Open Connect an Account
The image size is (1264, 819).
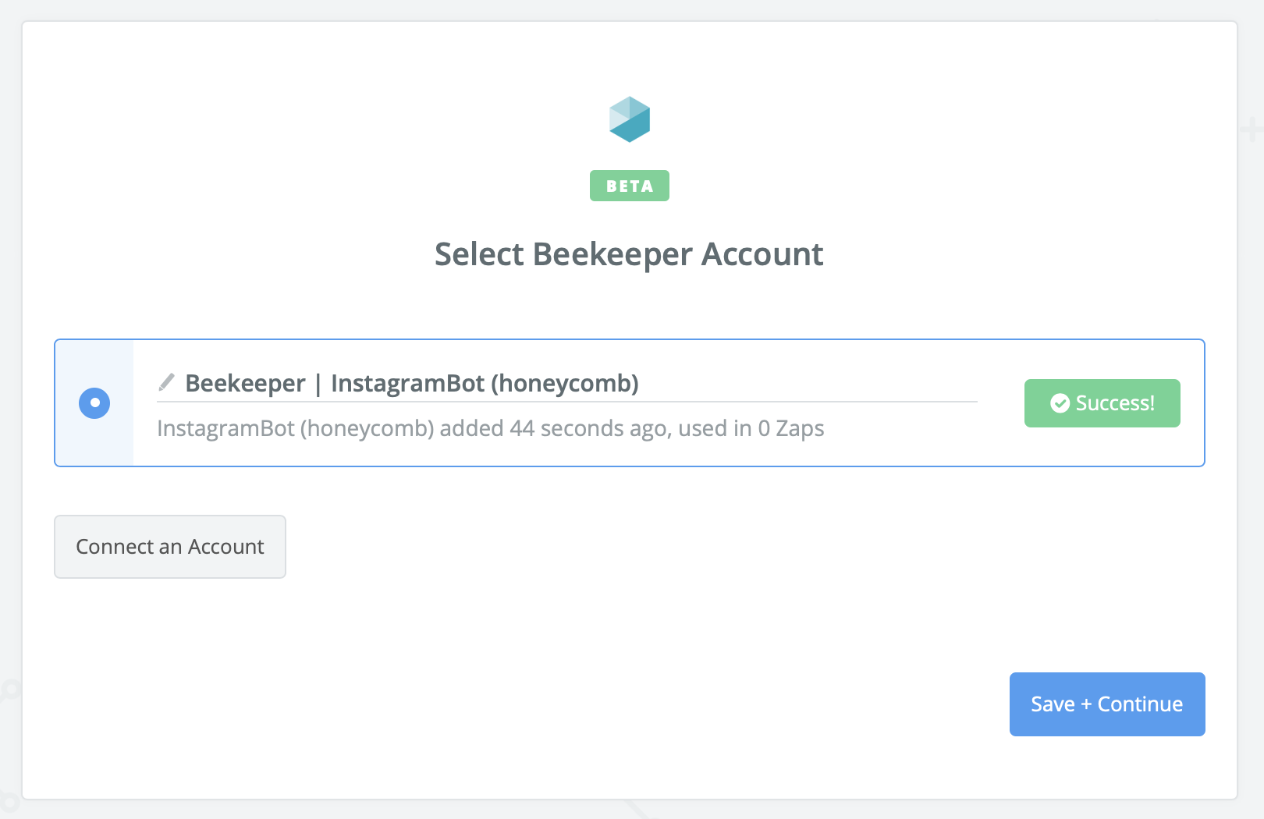coord(170,547)
